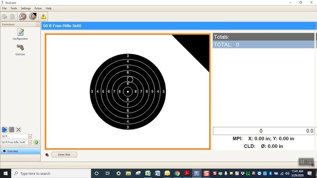Stop the exercise with gray square button
The image size is (317, 178).
click(x=12, y=130)
